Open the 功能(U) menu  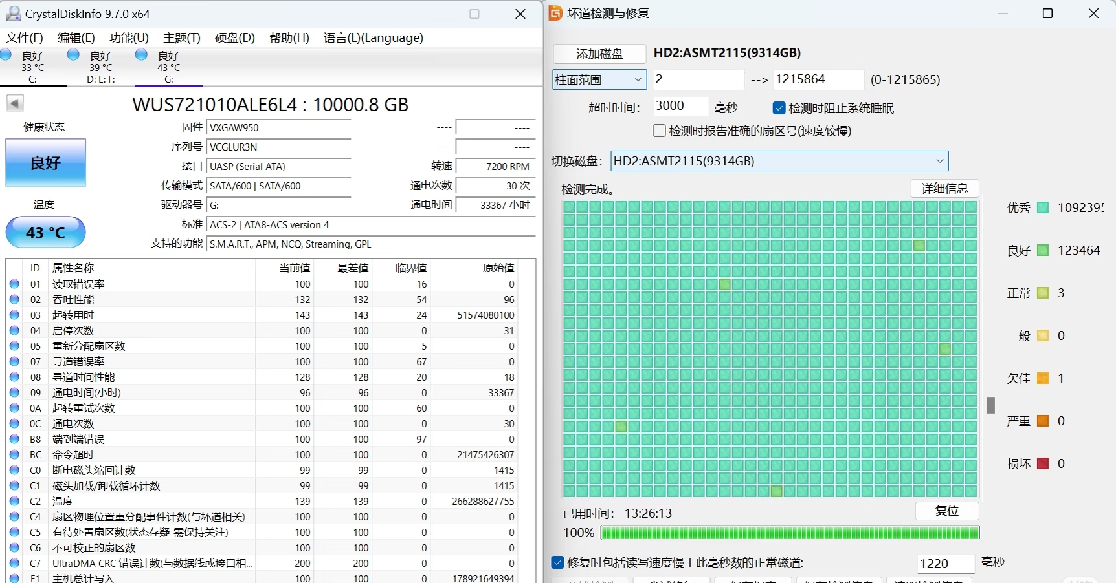coord(129,37)
